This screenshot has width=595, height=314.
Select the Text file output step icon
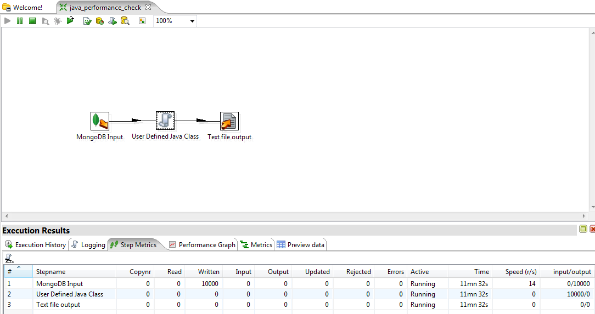click(229, 121)
